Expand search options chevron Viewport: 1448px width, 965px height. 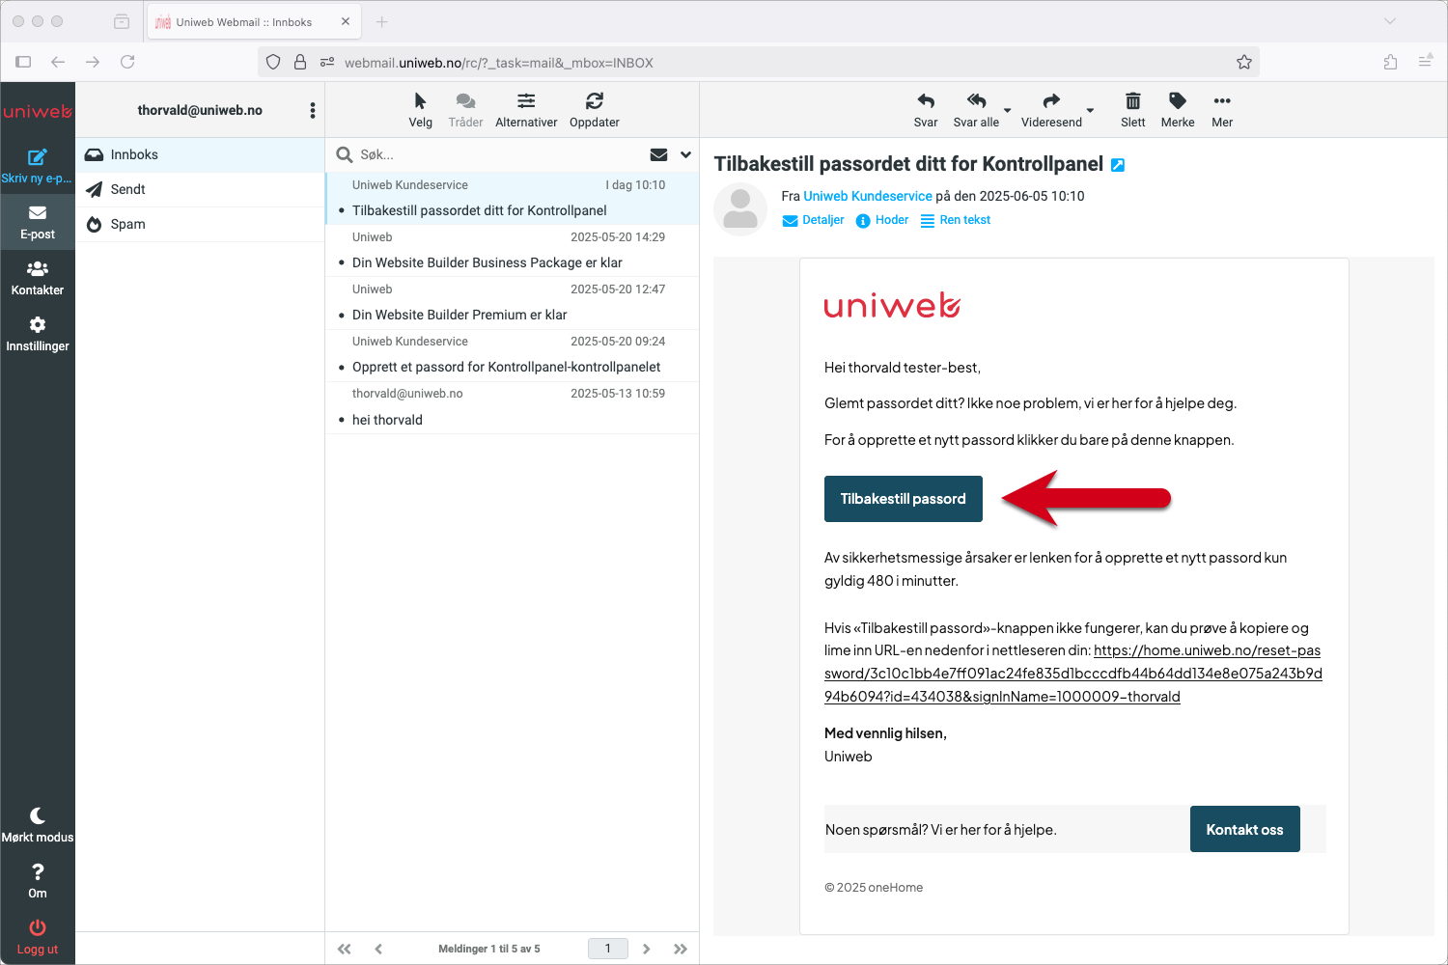click(x=685, y=154)
